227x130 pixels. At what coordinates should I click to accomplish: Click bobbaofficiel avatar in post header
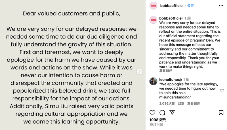(x=153, y=6)
